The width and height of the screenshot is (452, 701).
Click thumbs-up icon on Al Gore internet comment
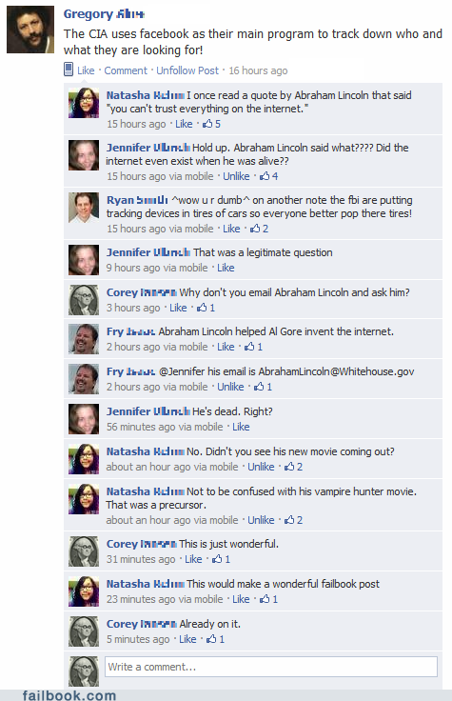249,347
